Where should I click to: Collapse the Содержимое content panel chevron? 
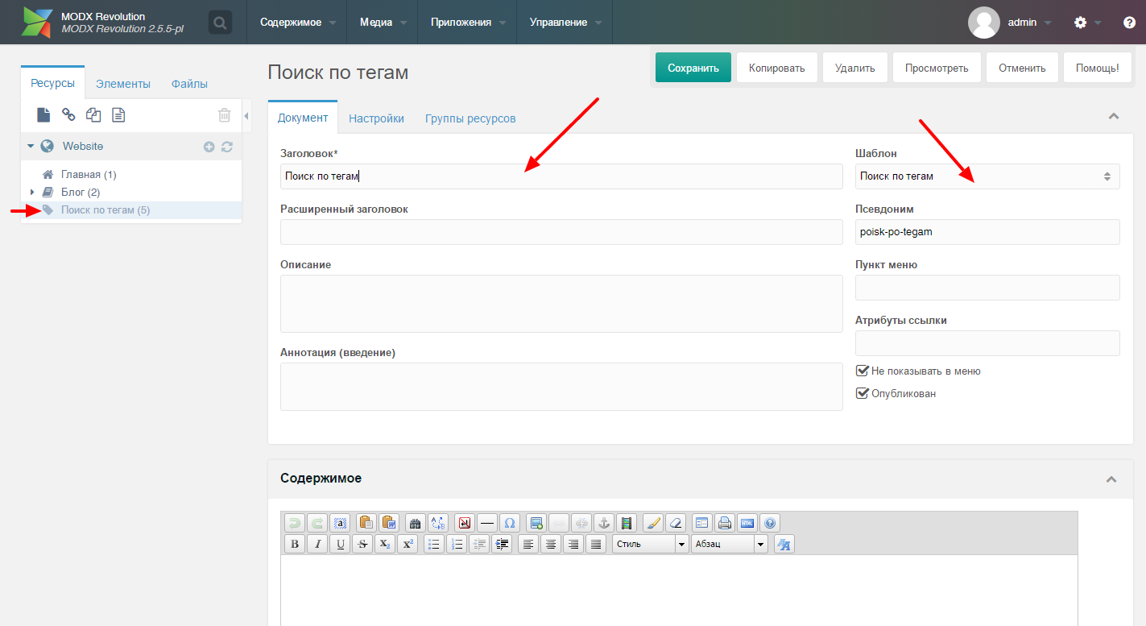(1111, 479)
